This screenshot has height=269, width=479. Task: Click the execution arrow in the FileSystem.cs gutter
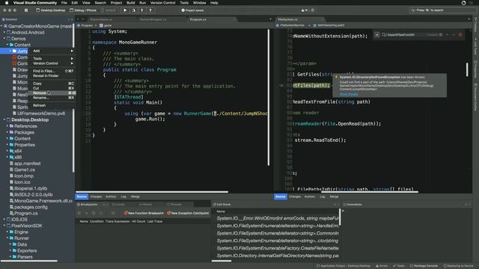(281, 86)
